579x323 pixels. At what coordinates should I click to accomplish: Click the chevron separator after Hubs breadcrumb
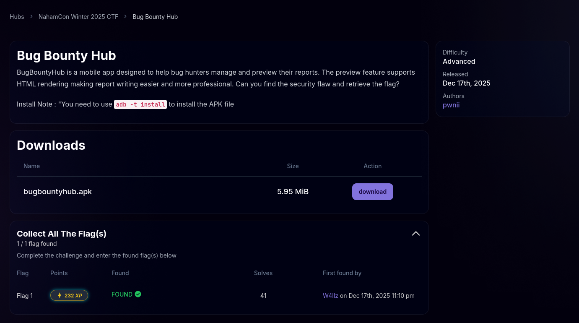coord(31,17)
